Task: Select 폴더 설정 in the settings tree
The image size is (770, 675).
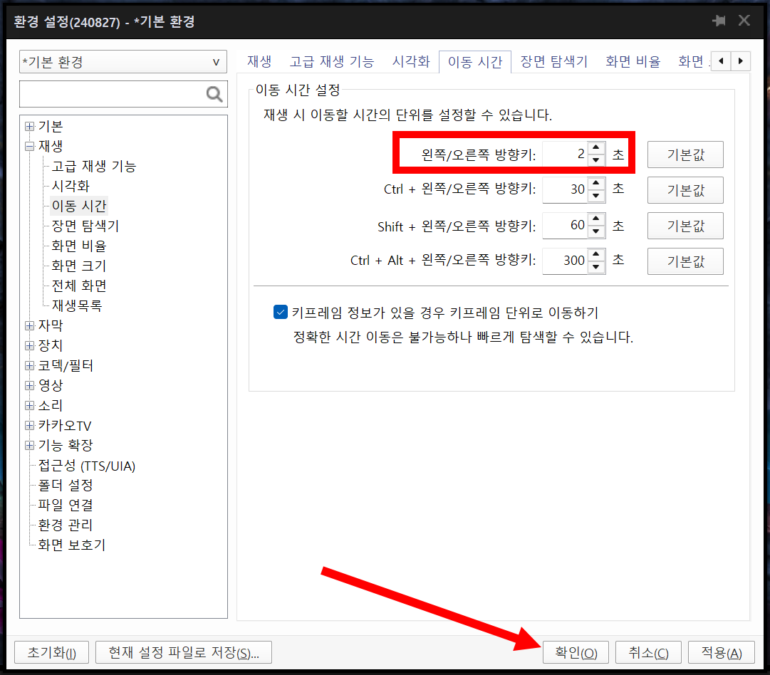Action: (66, 486)
